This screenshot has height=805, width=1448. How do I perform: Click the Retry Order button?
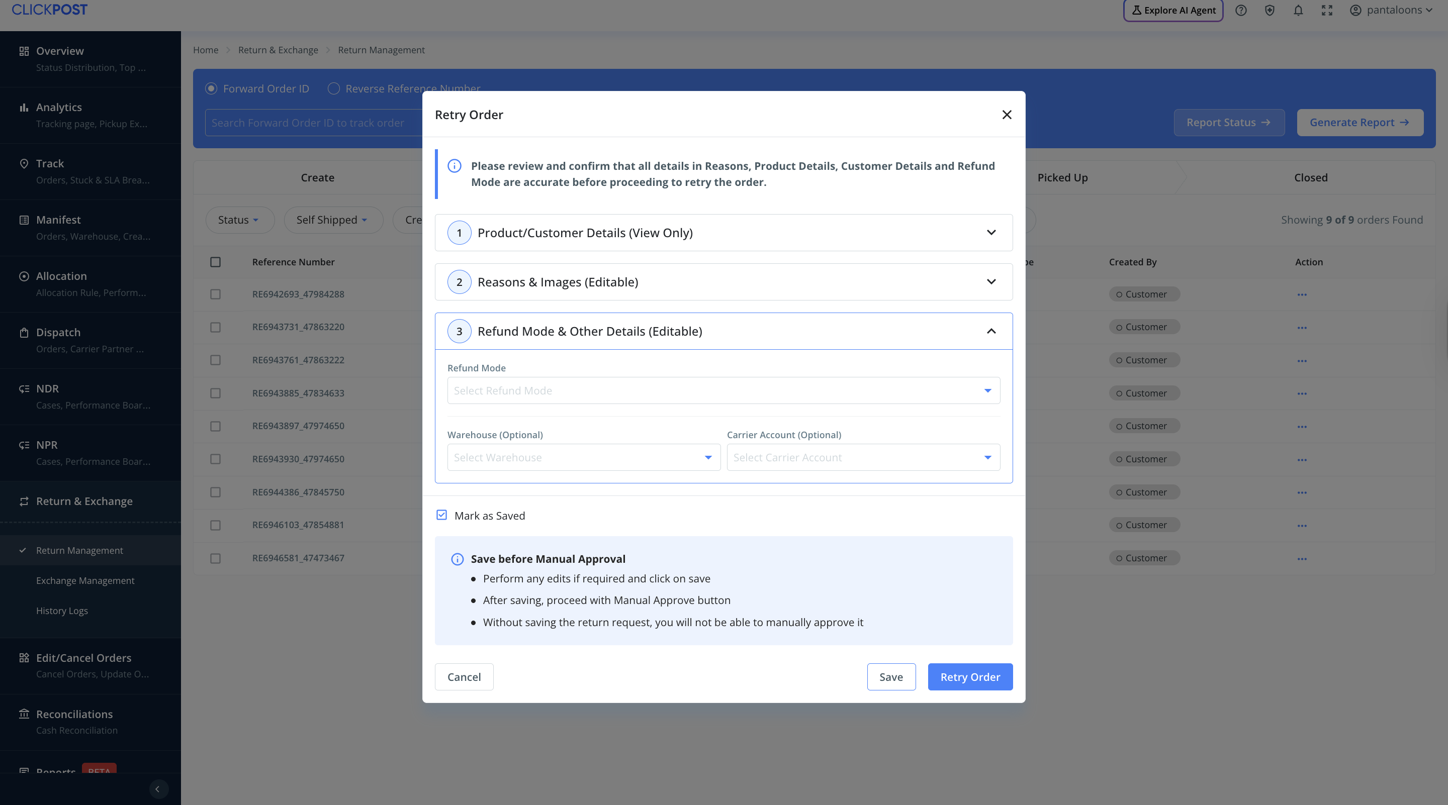970,677
